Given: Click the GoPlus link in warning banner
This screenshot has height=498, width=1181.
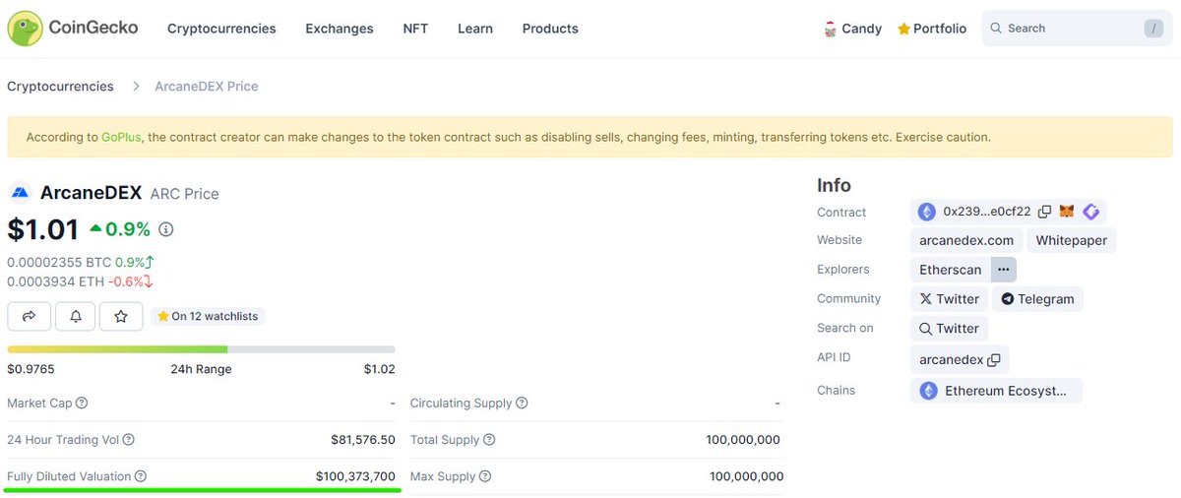Looking at the screenshot, I should pyautogui.click(x=121, y=137).
